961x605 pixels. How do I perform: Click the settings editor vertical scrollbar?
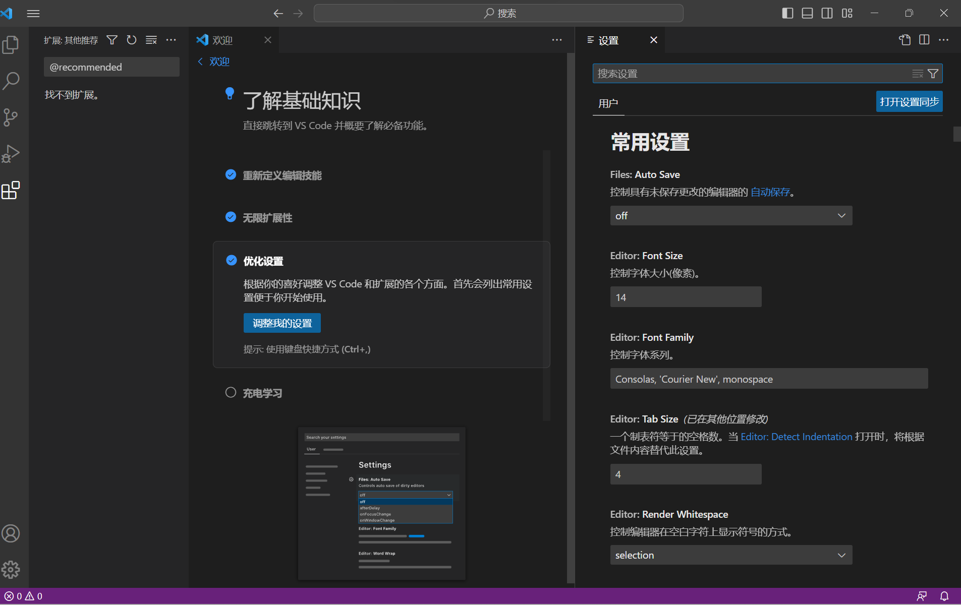(x=956, y=134)
